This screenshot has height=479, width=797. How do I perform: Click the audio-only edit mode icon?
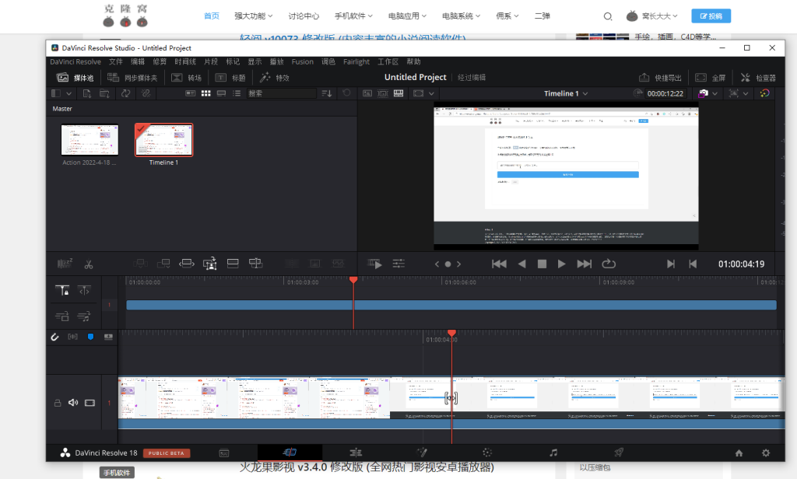84,316
